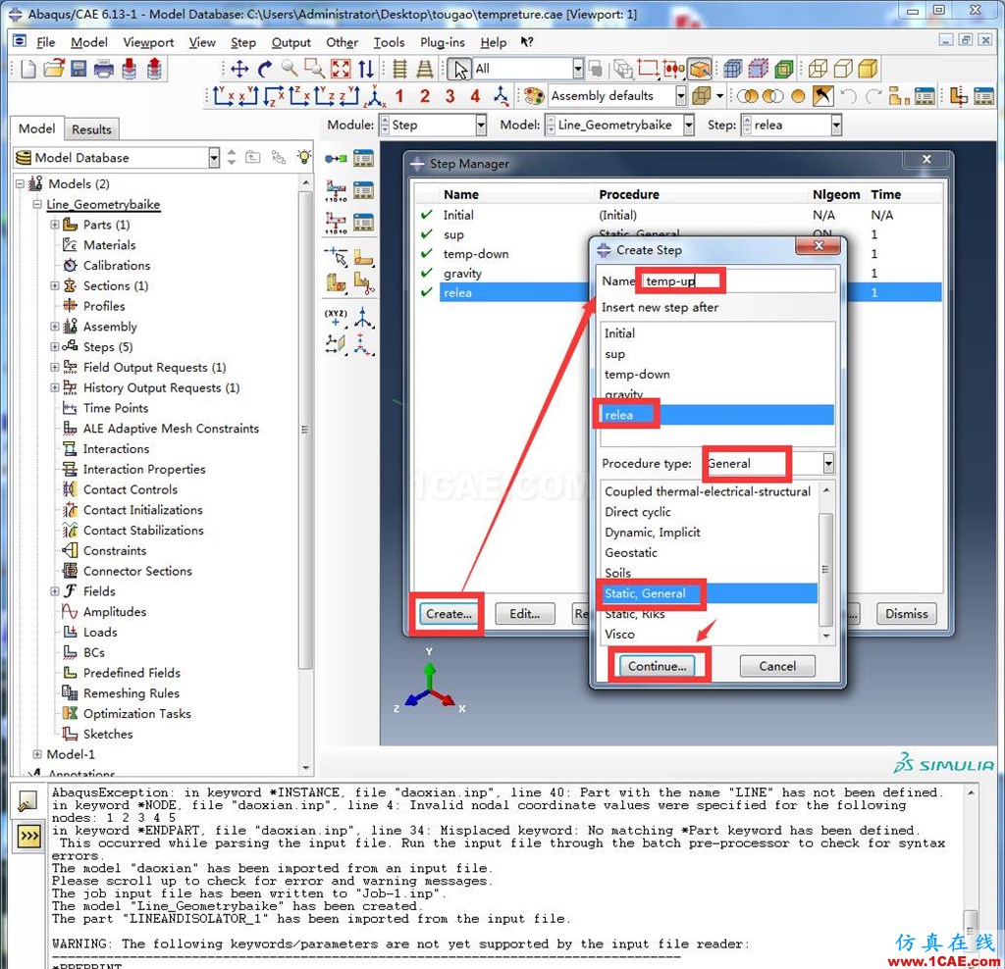The image size is (1005, 969).
Task: Click the Undo arrow icon
Action: coord(848,96)
